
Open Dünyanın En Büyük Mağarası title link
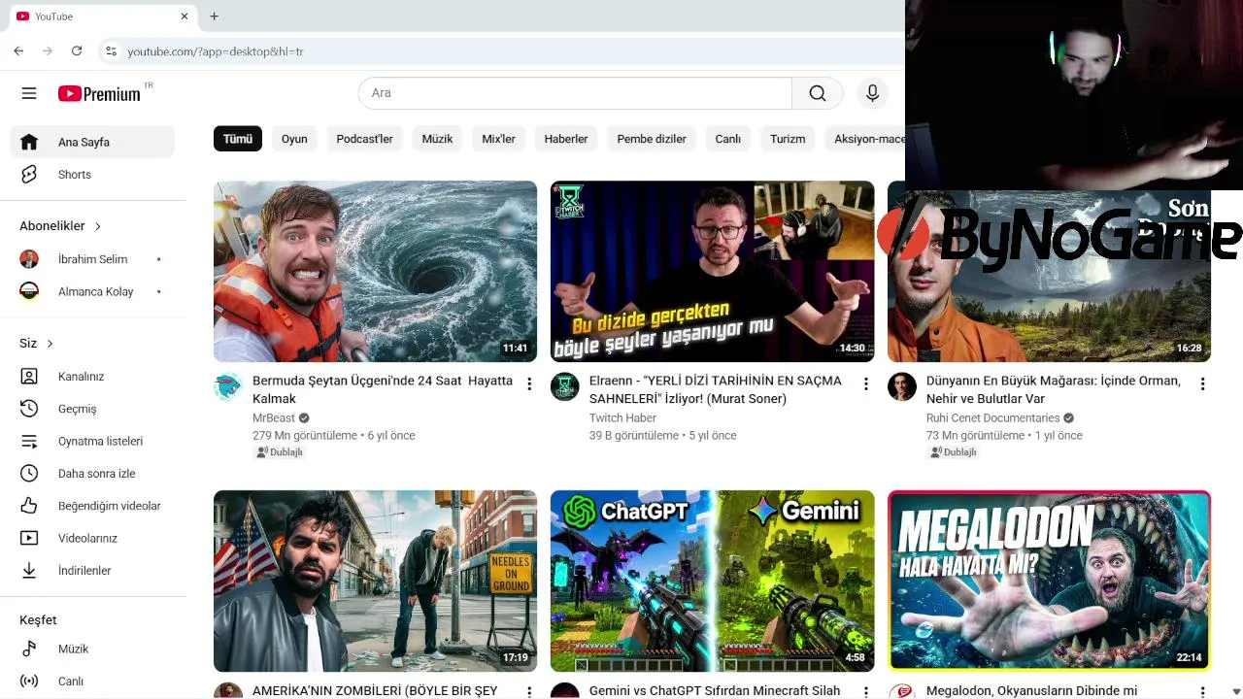[1054, 389]
